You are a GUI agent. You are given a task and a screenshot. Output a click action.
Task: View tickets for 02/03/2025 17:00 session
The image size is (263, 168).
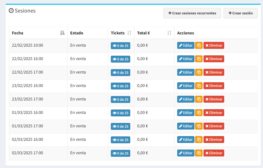(121, 153)
